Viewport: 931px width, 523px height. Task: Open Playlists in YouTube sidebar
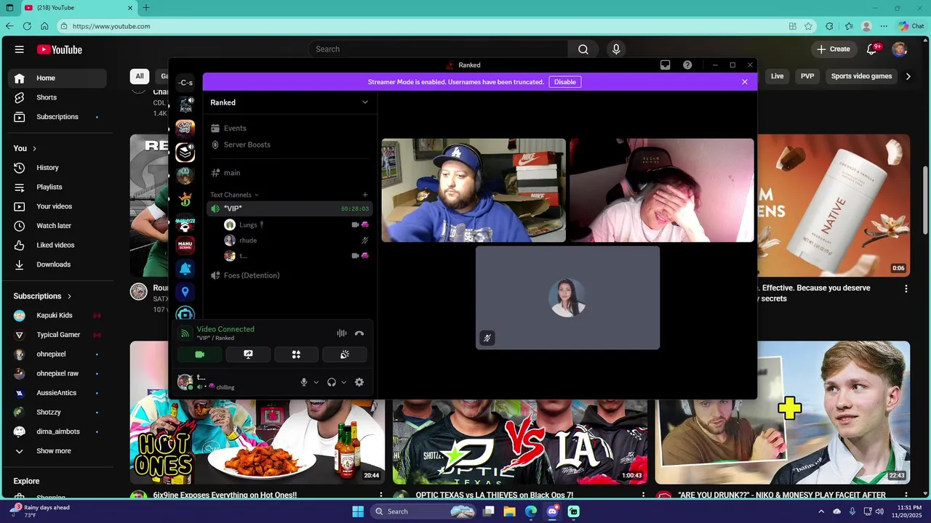[58, 187]
